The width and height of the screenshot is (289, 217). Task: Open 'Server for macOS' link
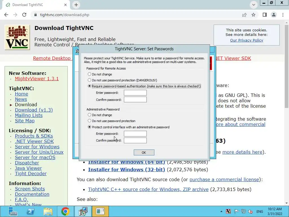tap(35, 157)
